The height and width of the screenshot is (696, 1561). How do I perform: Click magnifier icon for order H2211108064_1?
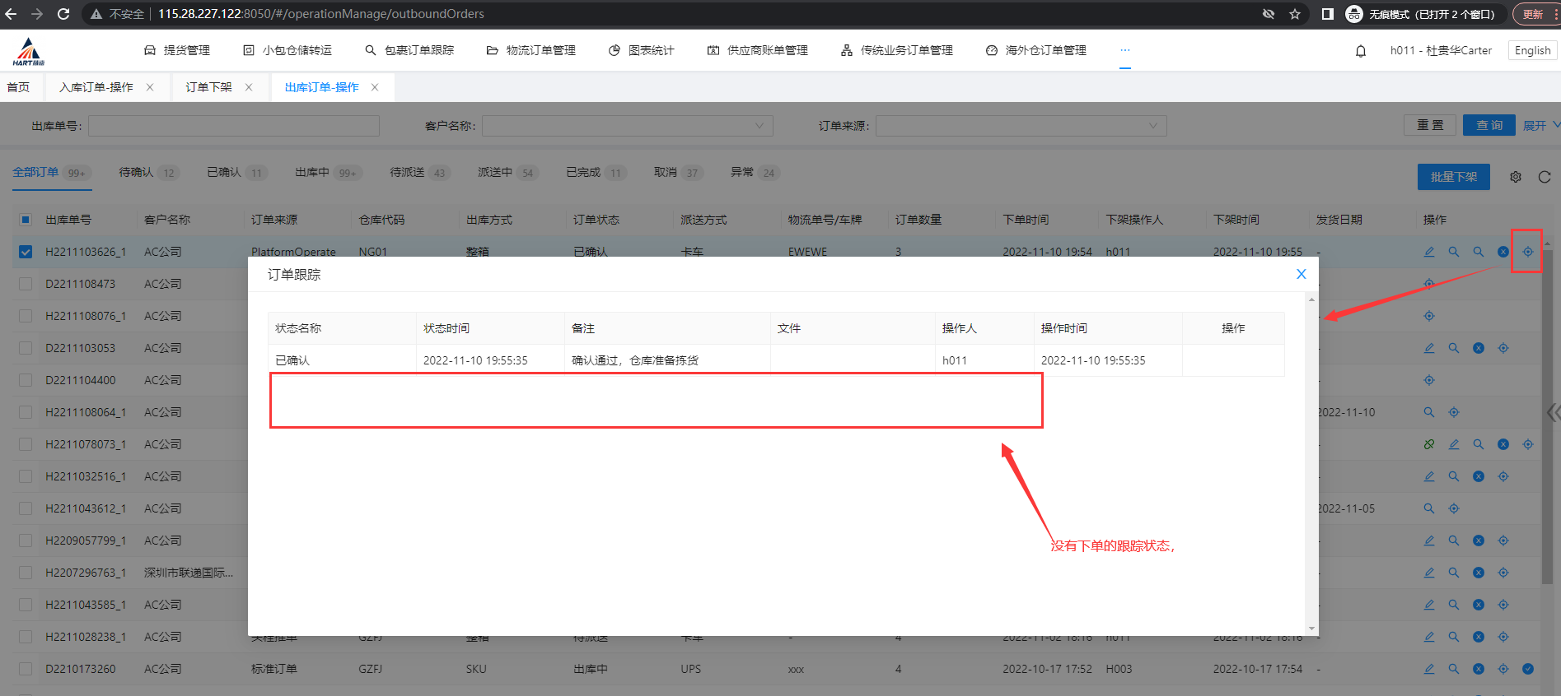(1429, 412)
